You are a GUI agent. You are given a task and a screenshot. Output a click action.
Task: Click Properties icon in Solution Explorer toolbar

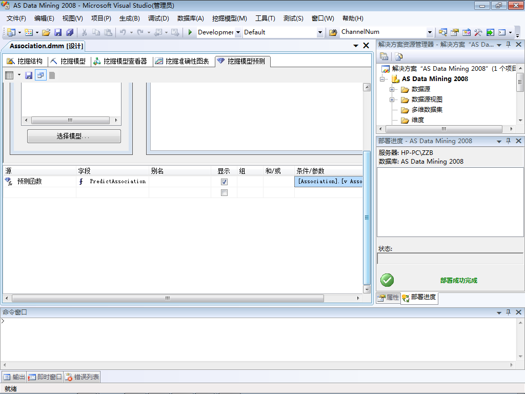click(384, 56)
